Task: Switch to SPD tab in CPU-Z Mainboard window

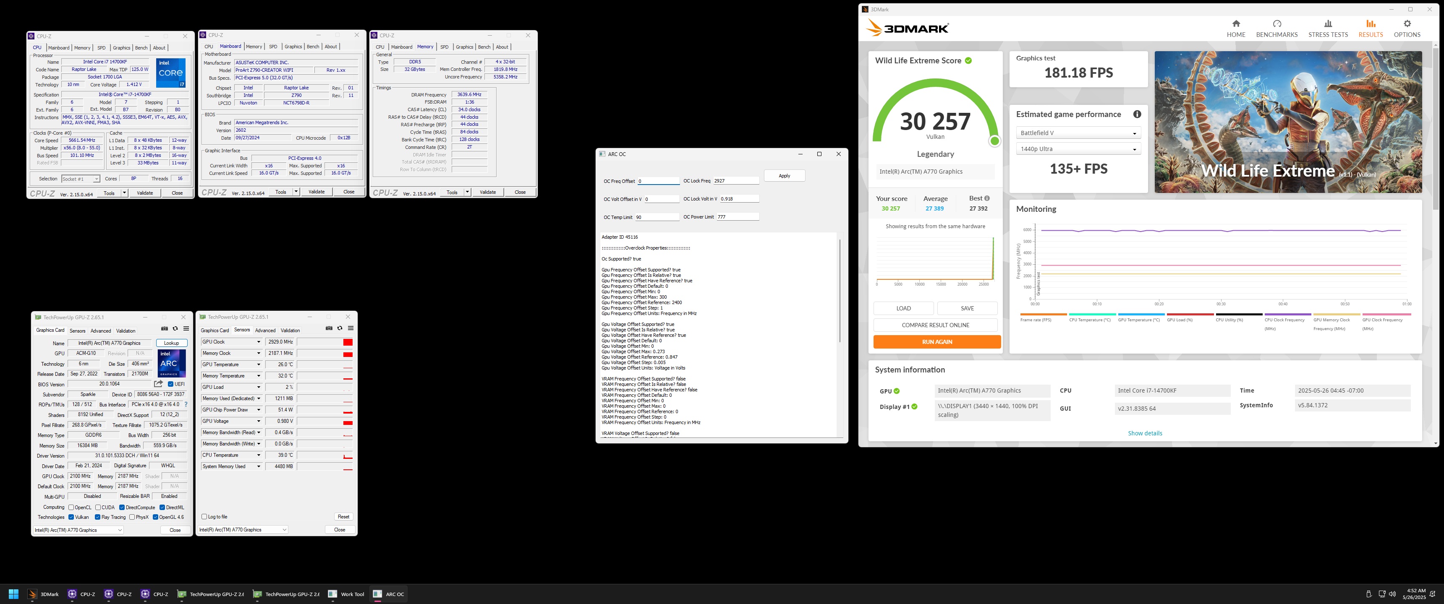Action: click(273, 47)
